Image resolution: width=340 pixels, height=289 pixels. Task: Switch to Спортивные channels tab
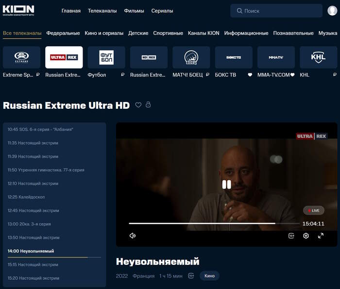click(x=168, y=33)
